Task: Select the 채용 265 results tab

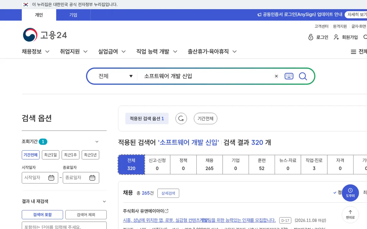Action: (x=209, y=165)
